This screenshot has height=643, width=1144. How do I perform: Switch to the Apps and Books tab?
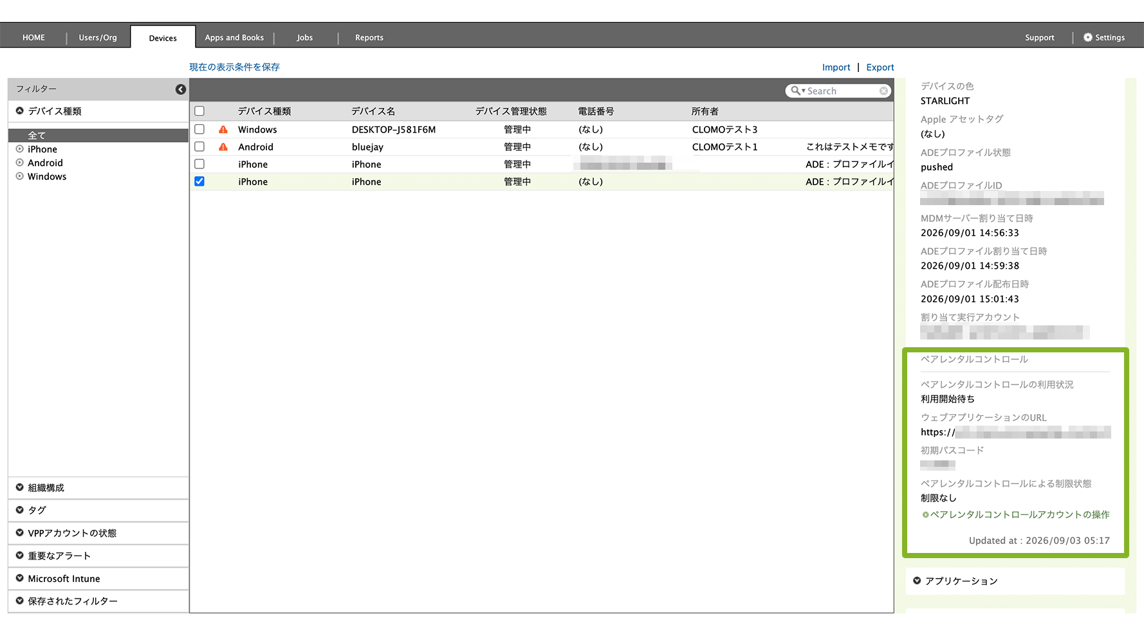[234, 37]
